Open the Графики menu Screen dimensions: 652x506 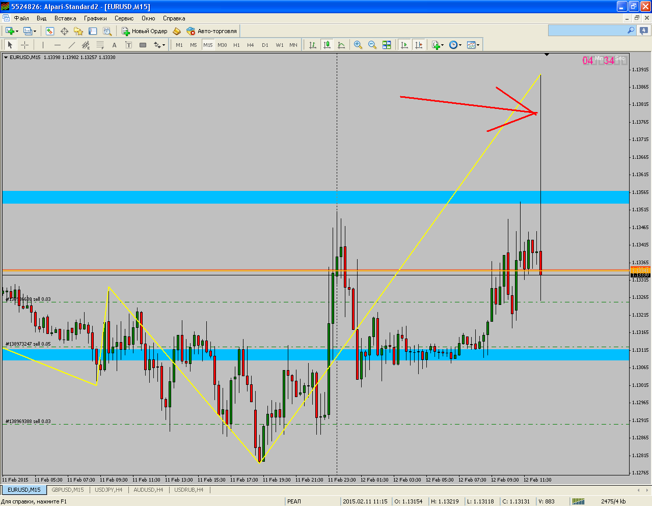point(95,18)
